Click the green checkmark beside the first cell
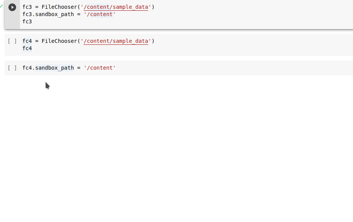The image size is (353, 222). pyautogui.click(x=1, y=6)
